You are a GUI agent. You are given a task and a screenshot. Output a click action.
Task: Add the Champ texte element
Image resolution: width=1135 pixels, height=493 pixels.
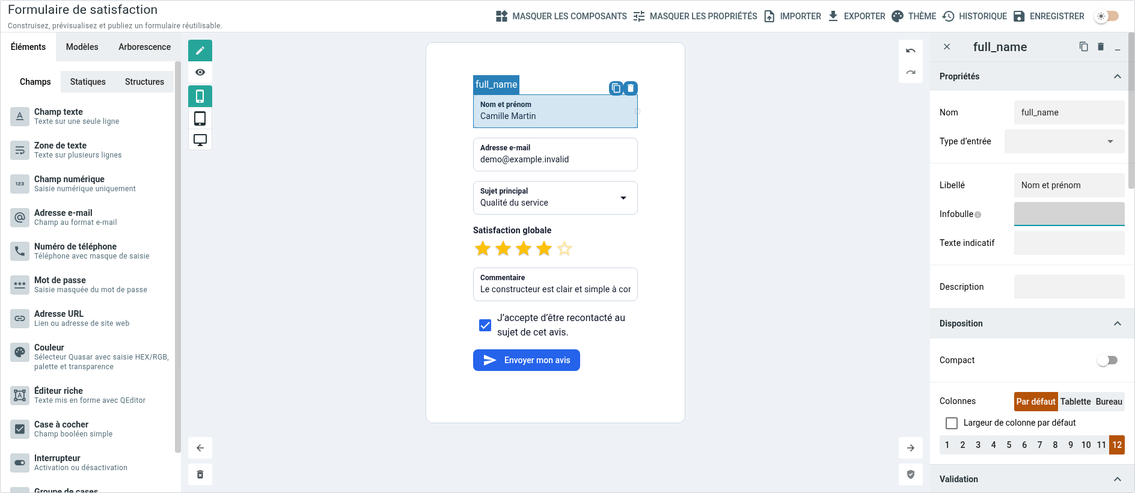coord(90,116)
